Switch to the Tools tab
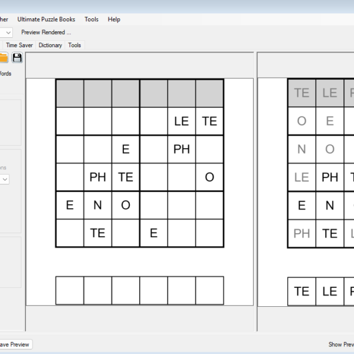 tap(74, 45)
